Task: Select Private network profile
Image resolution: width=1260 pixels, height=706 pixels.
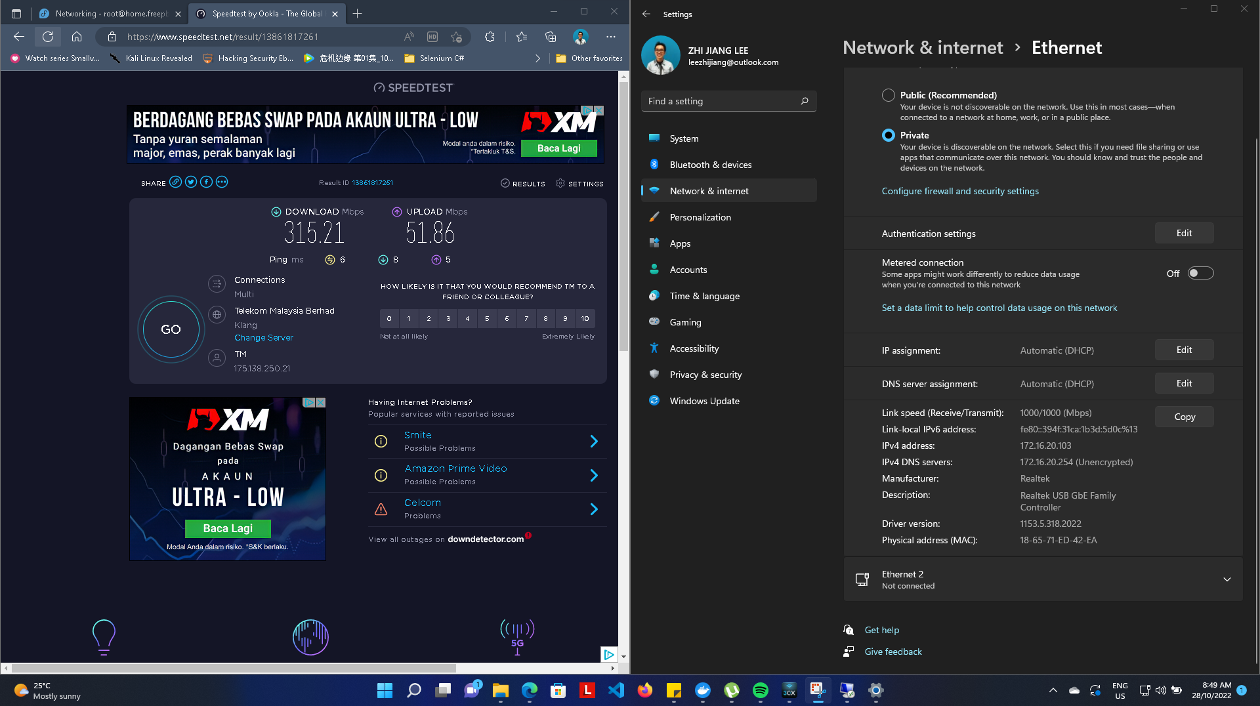Action: [x=889, y=135]
